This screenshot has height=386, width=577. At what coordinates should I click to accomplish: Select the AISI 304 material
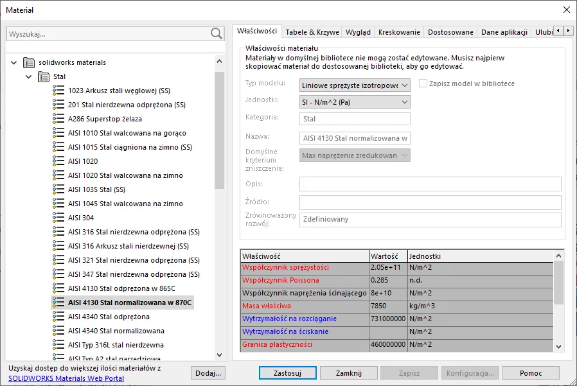pos(81,218)
